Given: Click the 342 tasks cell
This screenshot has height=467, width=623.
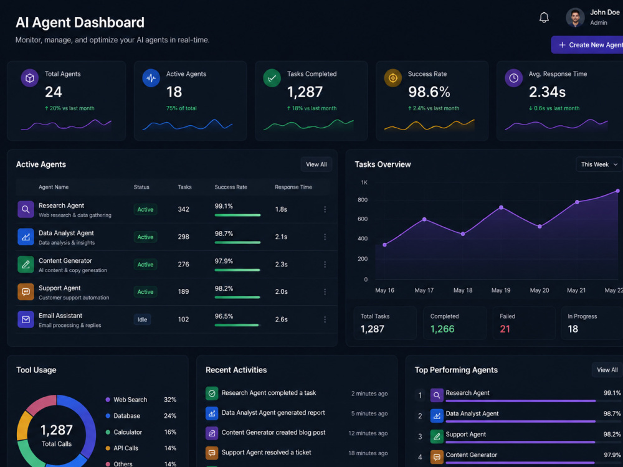Looking at the screenshot, I should [x=184, y=209].
